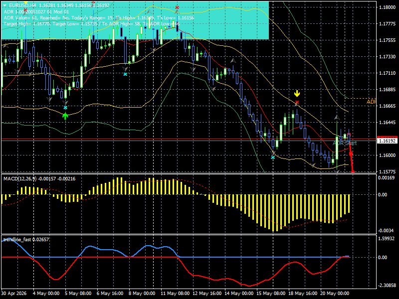Screen dimensions: 399x299
Task: Click the 15 May 08:00 time label
Action: coord(270,294)
